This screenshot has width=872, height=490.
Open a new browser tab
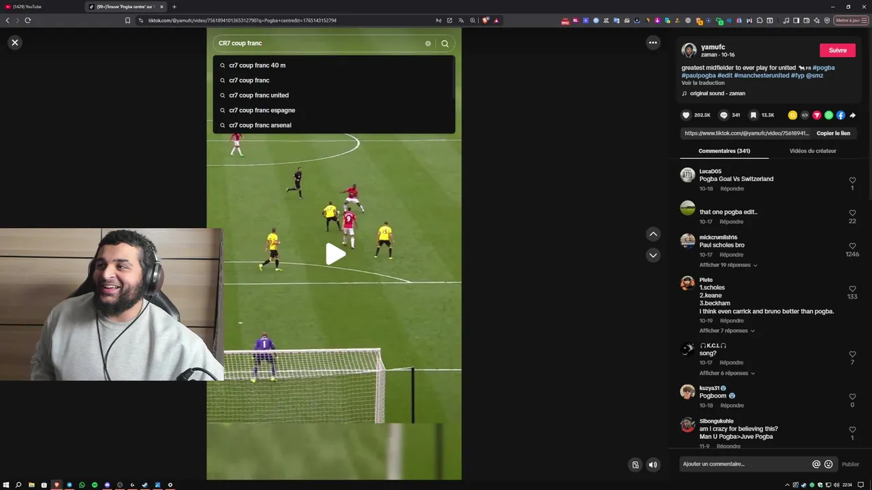coord(174,7)
